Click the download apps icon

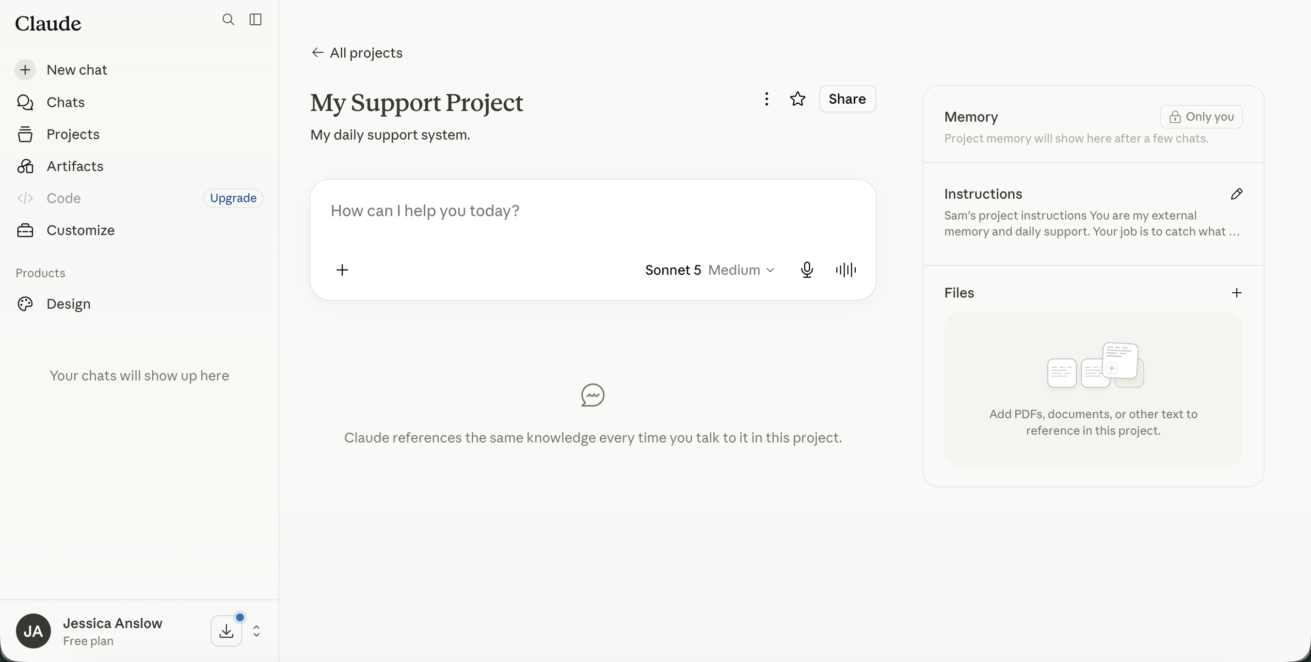pyautogui.click(x=226, y=631)
